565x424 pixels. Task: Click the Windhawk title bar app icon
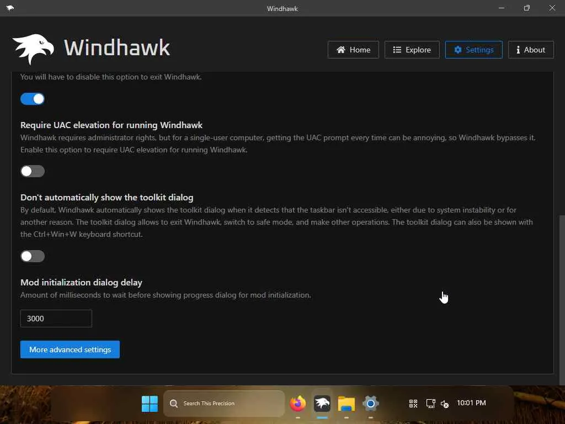[x=10, y=8]
